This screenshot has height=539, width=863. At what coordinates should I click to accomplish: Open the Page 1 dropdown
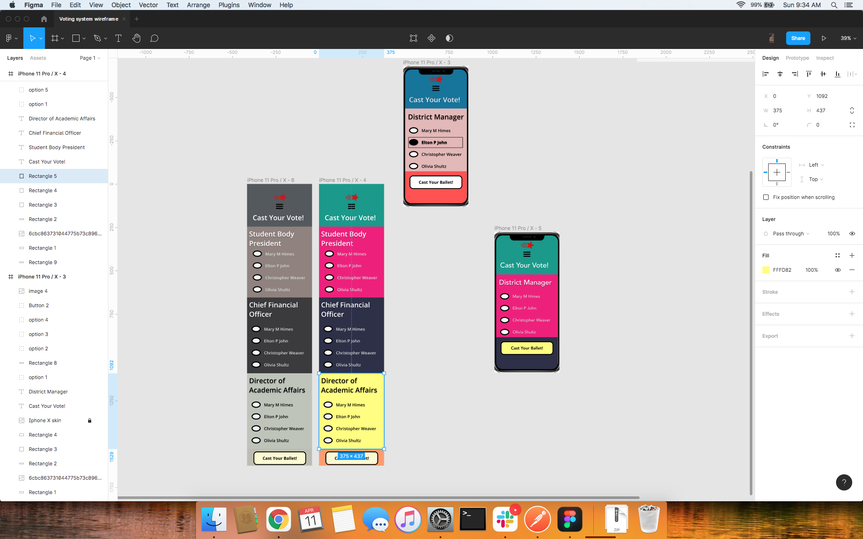point(90,58)
